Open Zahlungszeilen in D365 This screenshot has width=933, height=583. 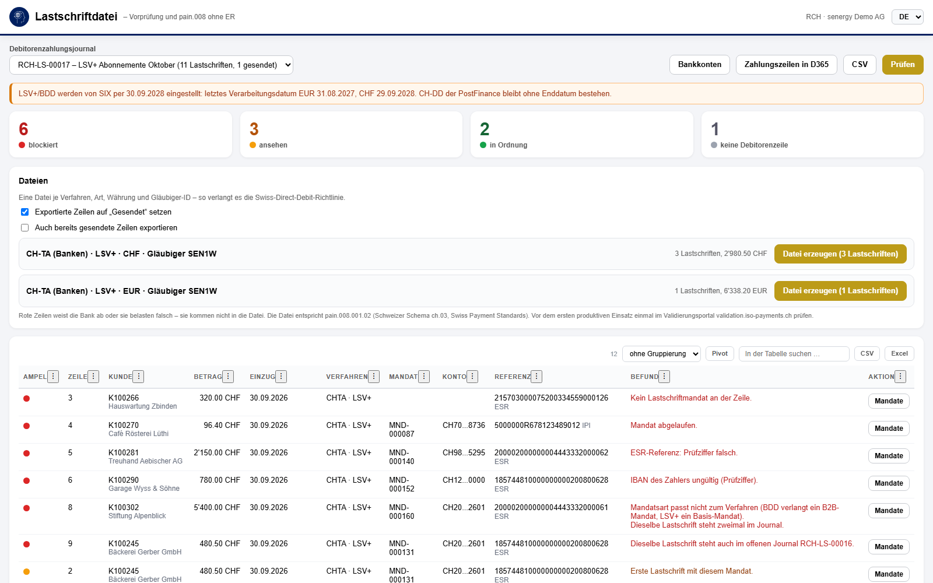(x=787, y=65)
